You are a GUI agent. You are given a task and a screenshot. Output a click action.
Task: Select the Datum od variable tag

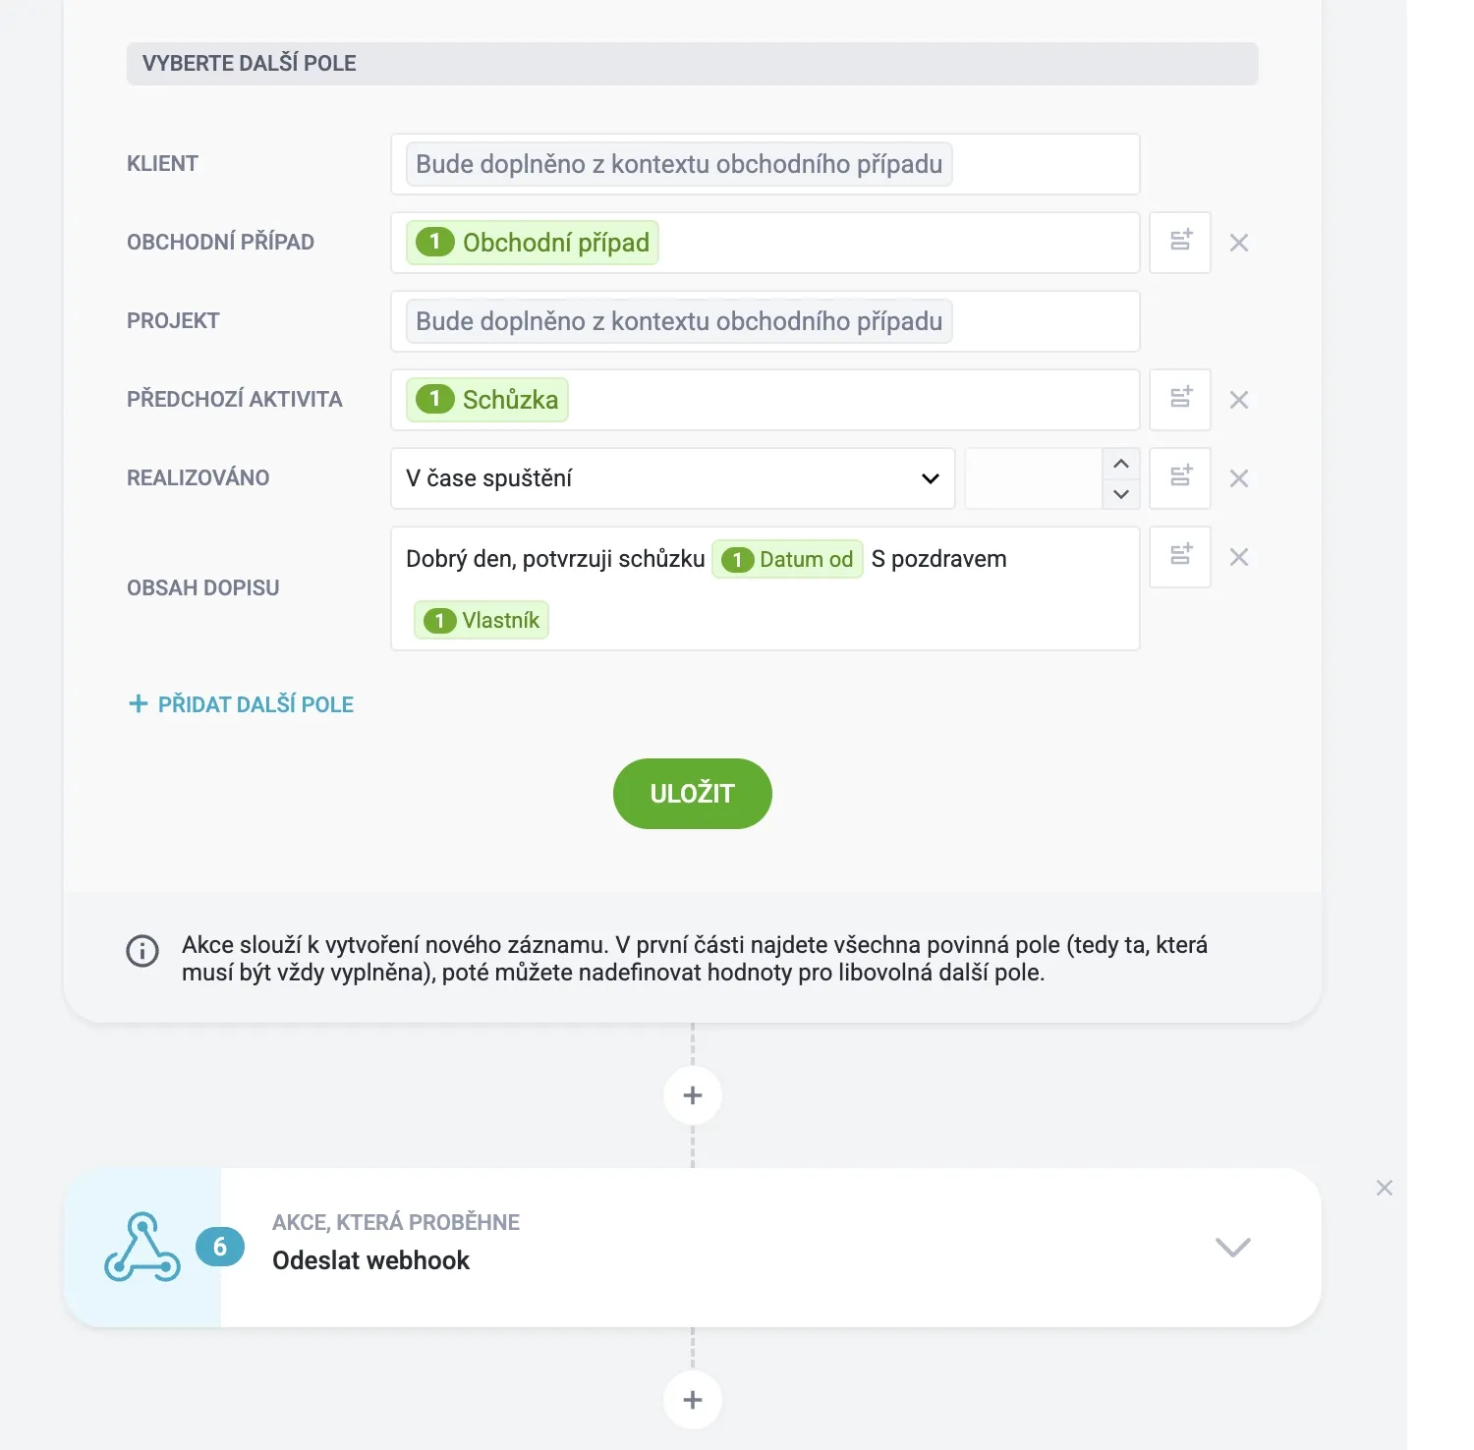787,558
